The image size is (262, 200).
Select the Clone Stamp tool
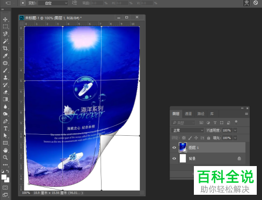(x=5, y=78)
